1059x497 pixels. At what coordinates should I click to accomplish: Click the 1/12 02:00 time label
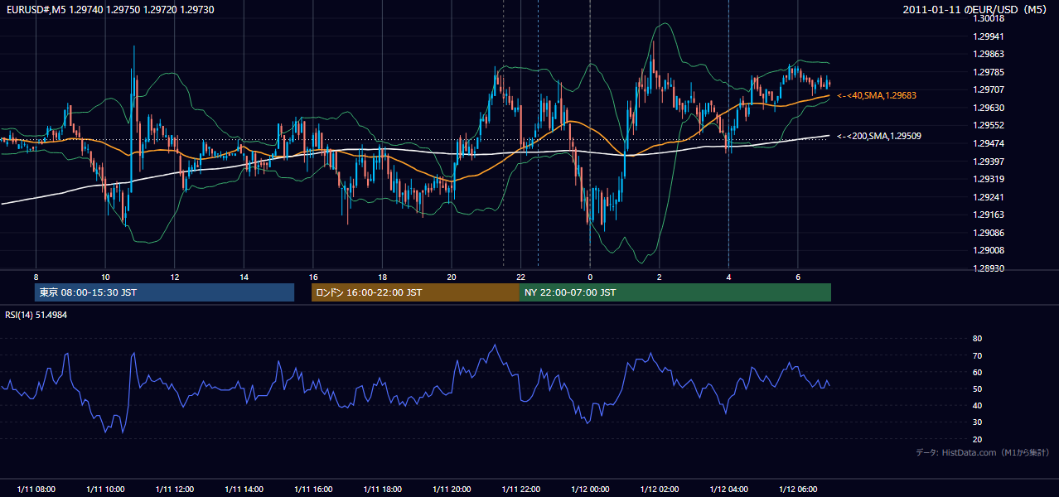(x=660, y=490)
